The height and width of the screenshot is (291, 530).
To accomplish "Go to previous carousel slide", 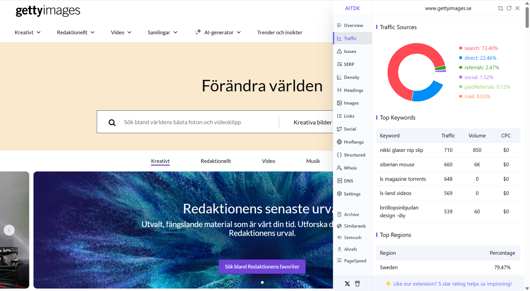I will coord(9,230).
